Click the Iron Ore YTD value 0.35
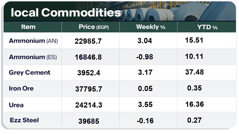 pyautogui.click(x=194, y=88)
